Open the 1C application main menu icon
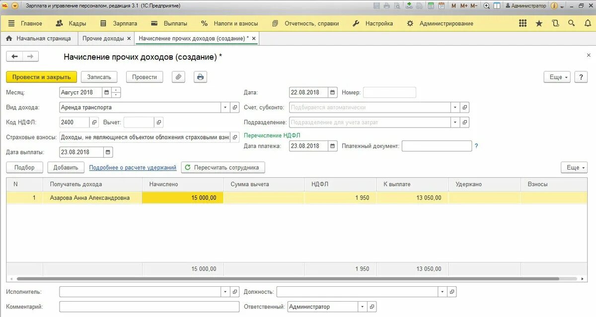This screenshot has height=317, width=596. click(5, 5)
